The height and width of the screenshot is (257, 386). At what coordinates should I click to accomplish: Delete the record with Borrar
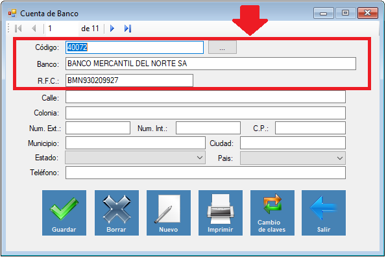coord(117,213)
